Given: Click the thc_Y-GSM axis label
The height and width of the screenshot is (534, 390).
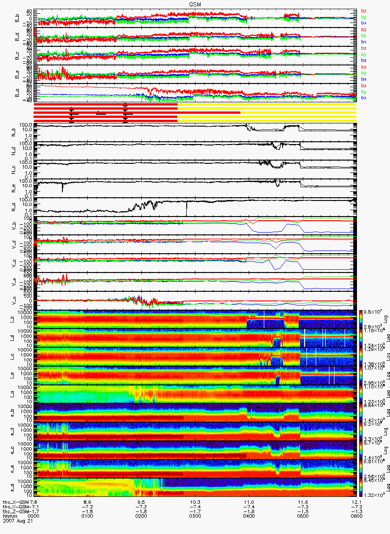Looking at the screenshot, I should [x=15, y=507].
